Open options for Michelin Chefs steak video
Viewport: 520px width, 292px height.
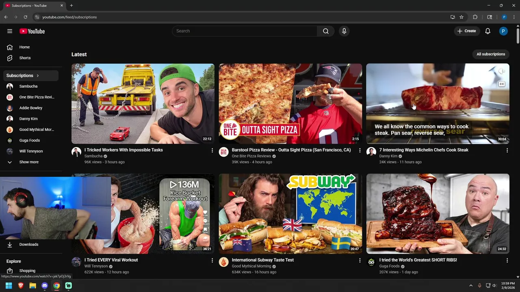pos(507,150)
